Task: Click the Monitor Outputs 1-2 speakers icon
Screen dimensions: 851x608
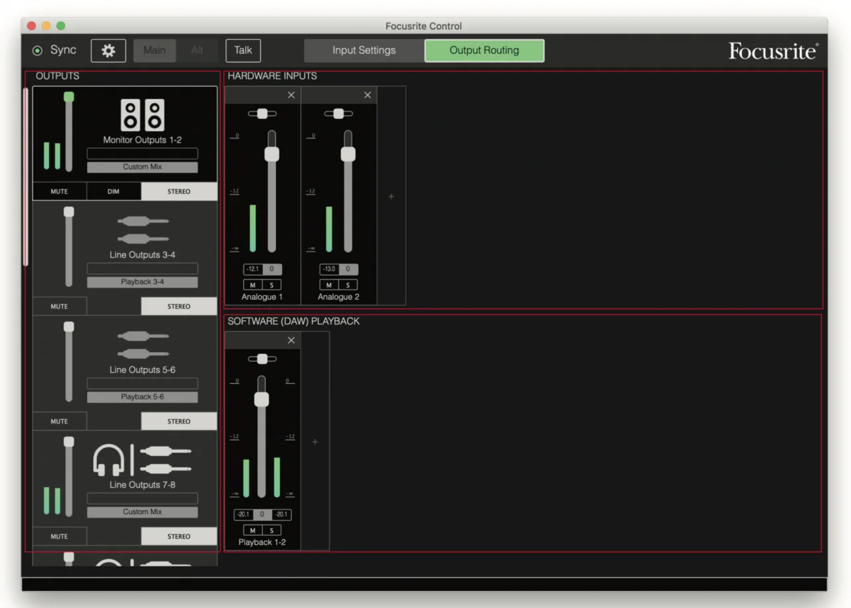Action: pyautogui.click(x=142, y=115)
